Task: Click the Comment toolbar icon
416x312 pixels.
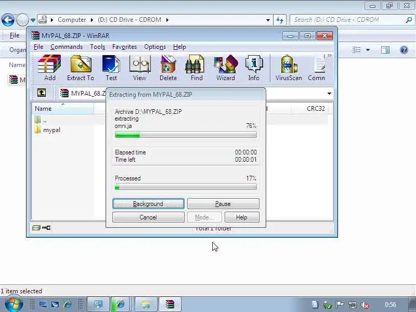Action: [x=317, y=68]
